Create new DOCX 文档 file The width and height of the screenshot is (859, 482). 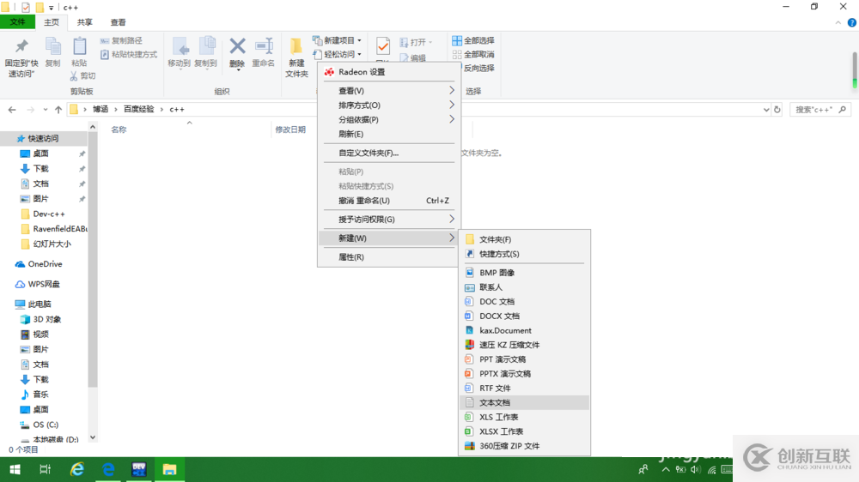(x=524, y=316)
